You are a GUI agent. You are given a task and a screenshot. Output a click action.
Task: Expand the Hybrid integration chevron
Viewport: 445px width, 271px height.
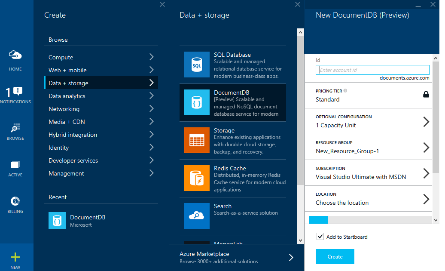(x=152, y=134)
